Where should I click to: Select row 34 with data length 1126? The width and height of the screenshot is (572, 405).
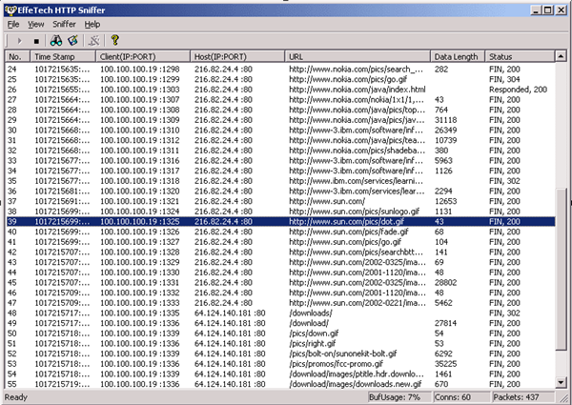click(x=281, y=171)
